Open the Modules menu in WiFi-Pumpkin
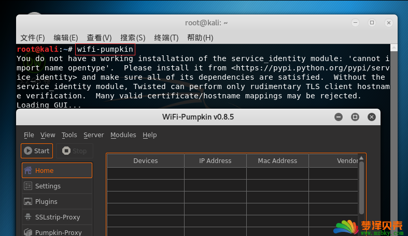The image size is (408, 236). tap(123, 135)
